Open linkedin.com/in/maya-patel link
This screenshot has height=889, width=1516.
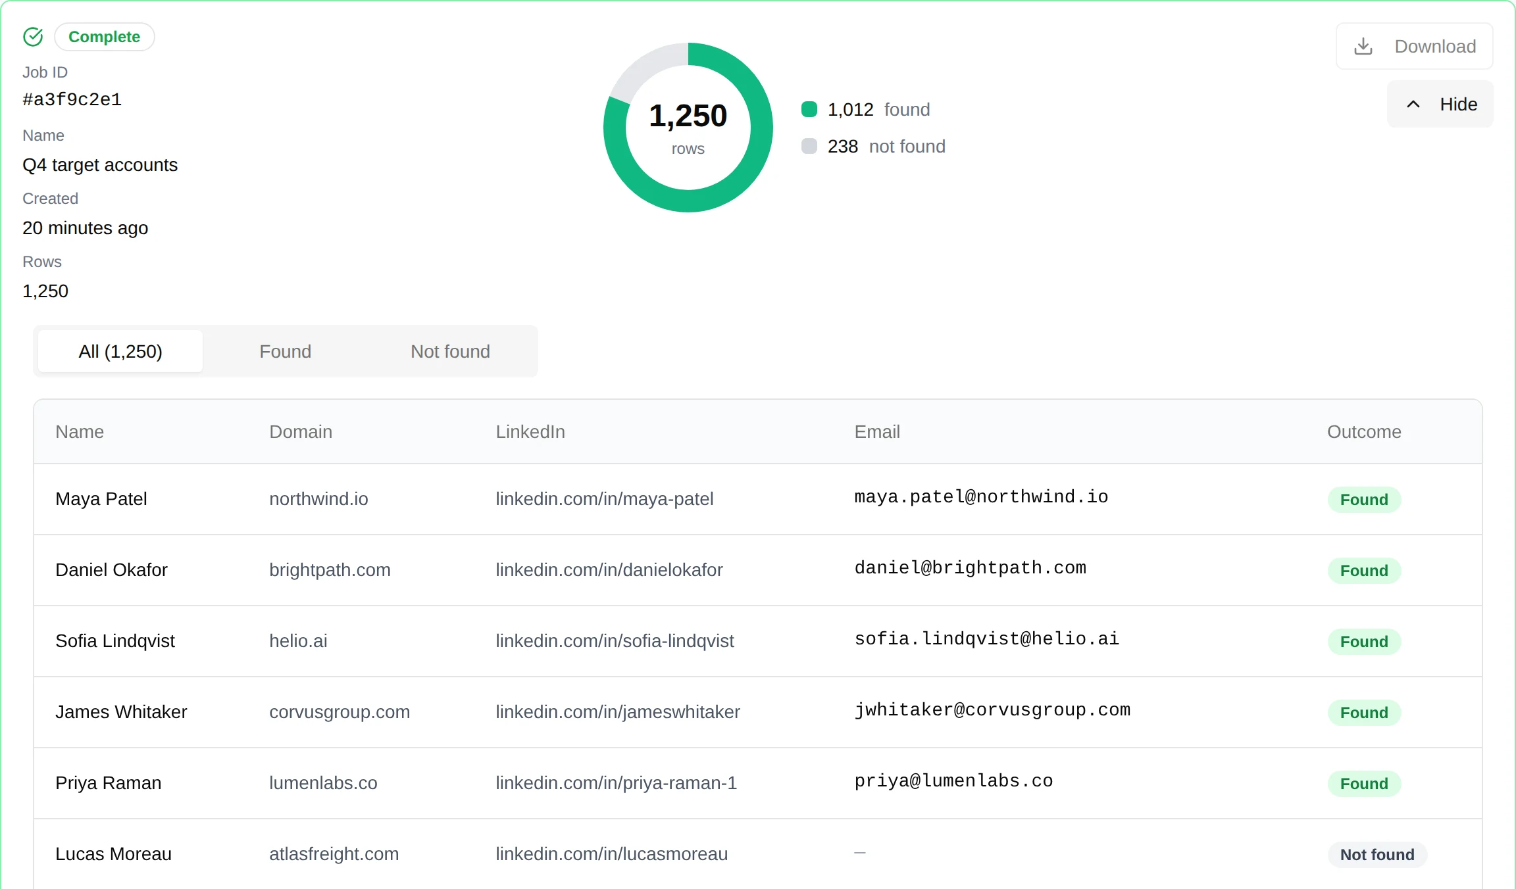(605, 499)
